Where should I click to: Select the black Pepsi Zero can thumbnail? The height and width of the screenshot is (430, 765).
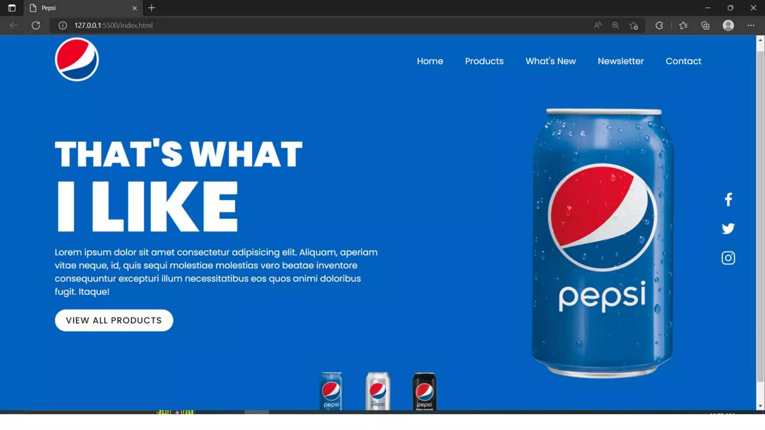tap(424, 391)
